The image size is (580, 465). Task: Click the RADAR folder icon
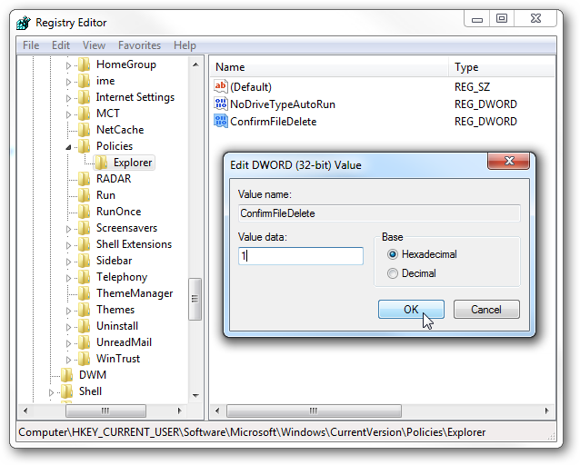point(85,179)
